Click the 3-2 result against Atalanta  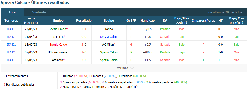[x=84, y=60]
